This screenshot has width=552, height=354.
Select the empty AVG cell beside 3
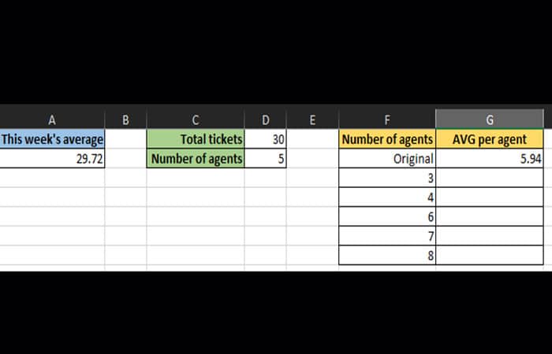(x=490, y=178)
